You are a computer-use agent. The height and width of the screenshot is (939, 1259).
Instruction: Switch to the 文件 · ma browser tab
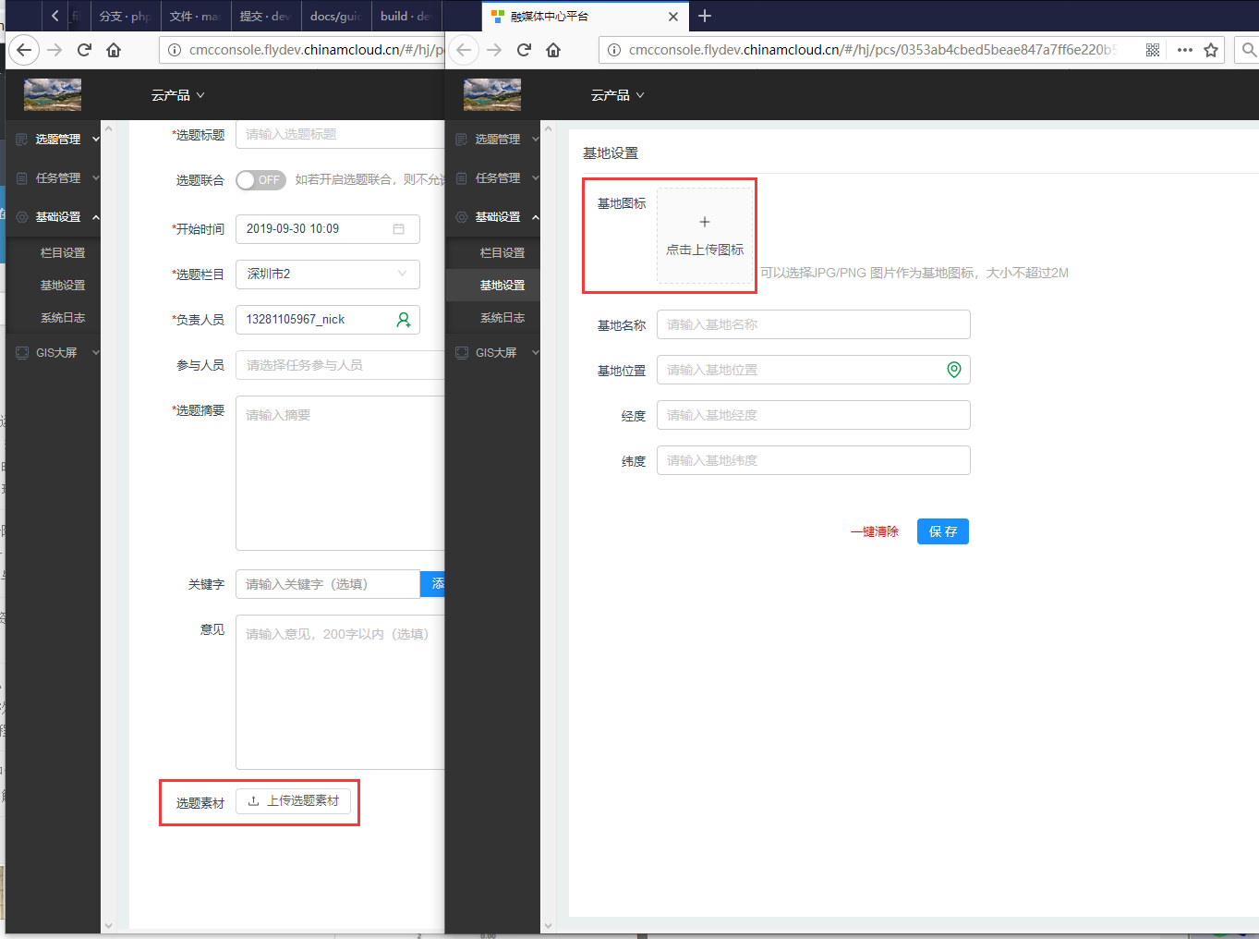(195, 16)
